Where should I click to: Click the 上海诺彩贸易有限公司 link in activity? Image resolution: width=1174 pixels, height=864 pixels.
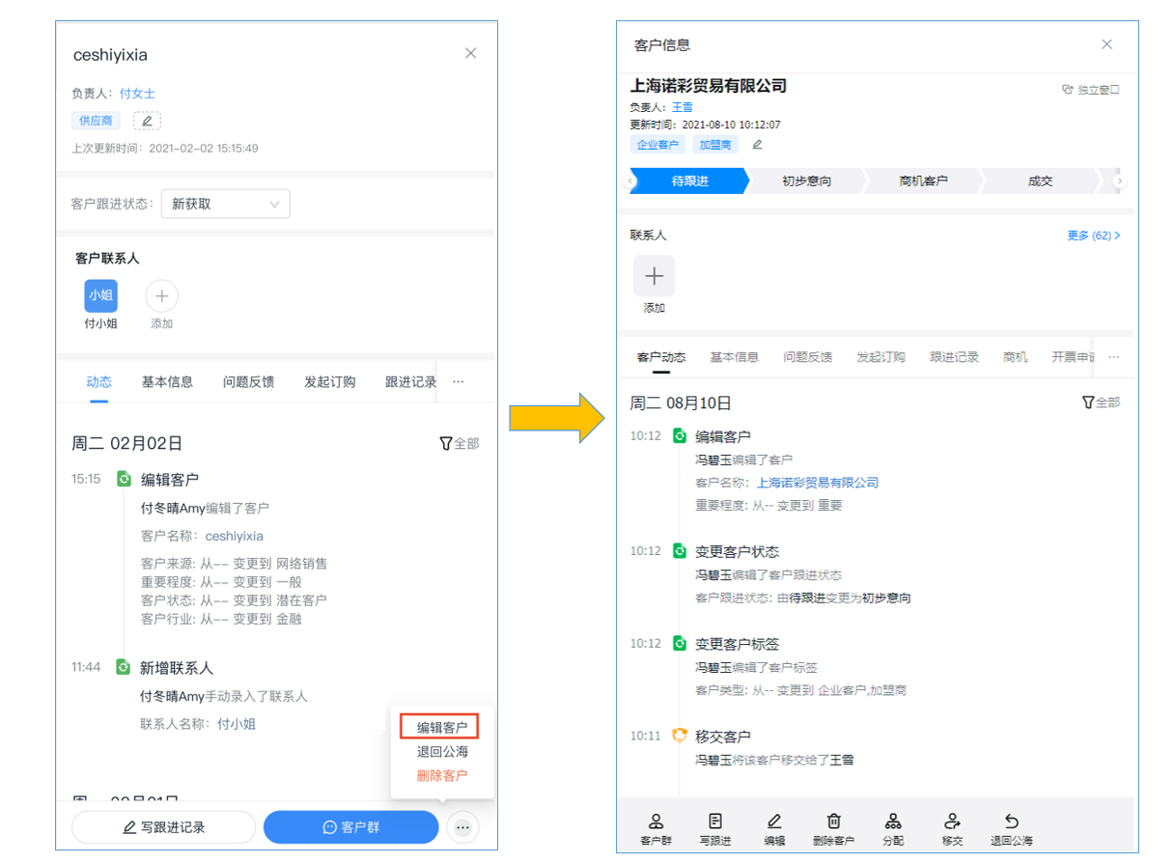(x=818, y=483)
